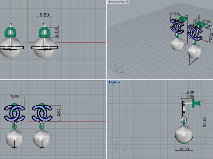This screenshot has width=213, height=159.
Task: Select the 13.00 width dimension text
Action: tap(184, 149)
